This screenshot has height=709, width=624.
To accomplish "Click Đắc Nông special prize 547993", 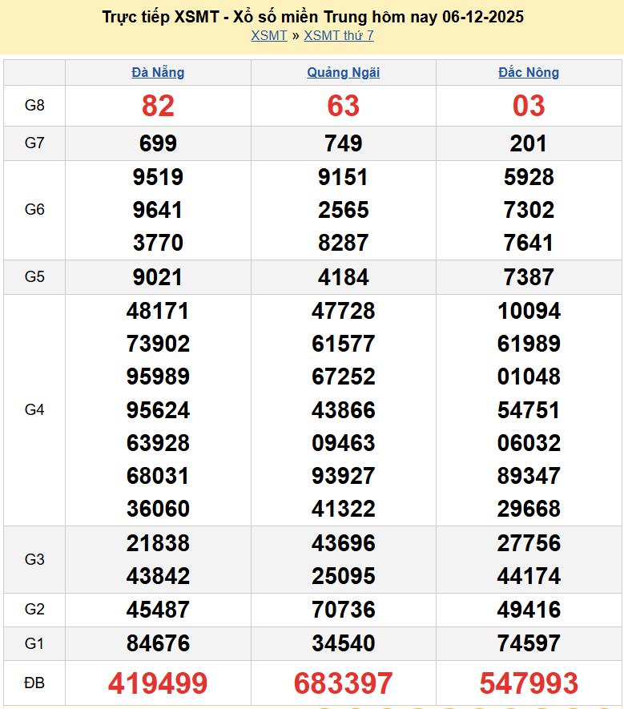I will coord(529,683).
